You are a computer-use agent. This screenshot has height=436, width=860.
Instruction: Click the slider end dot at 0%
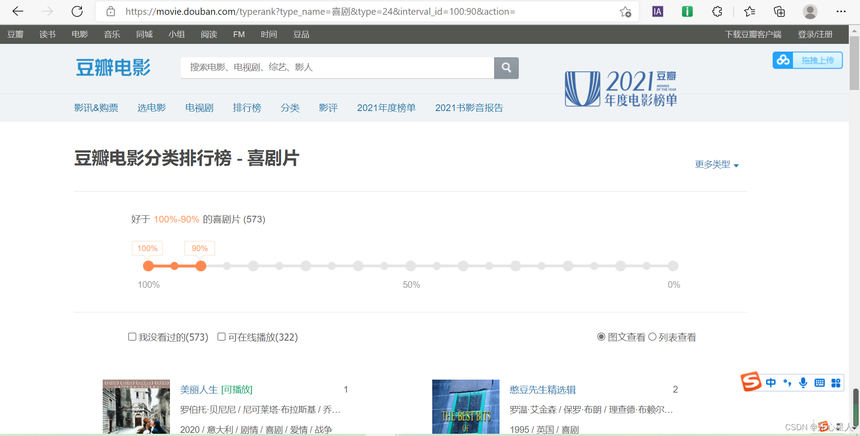(673, 266)
